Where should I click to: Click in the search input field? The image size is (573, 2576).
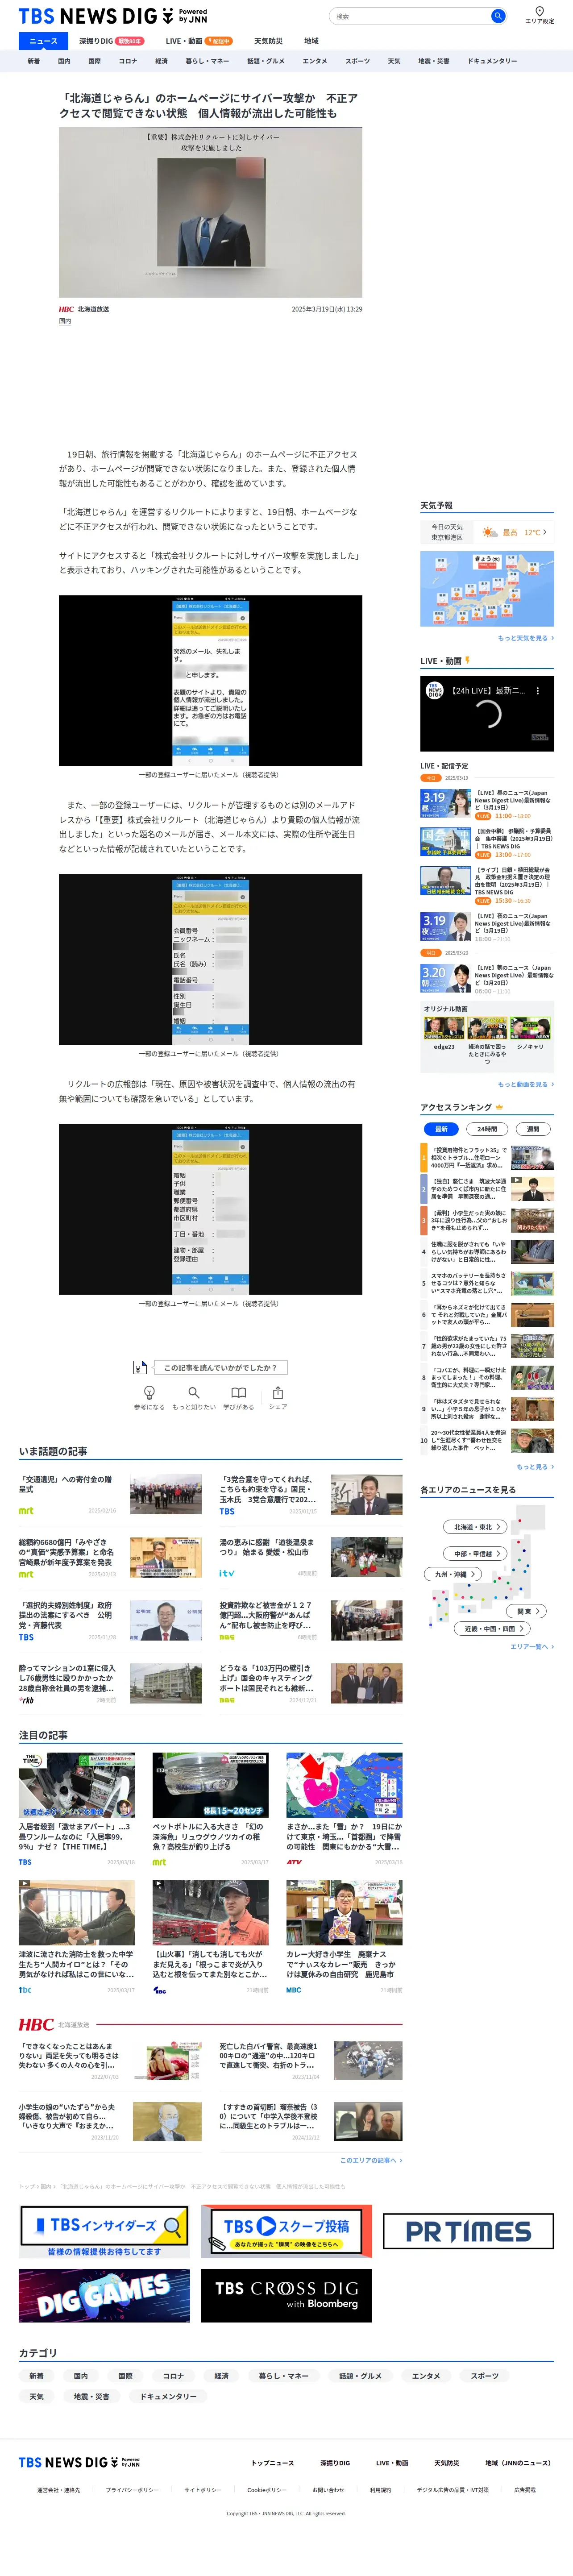tap(410, 16)
